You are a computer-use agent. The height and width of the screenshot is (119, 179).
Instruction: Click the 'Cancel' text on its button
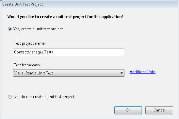pos(159,110)
